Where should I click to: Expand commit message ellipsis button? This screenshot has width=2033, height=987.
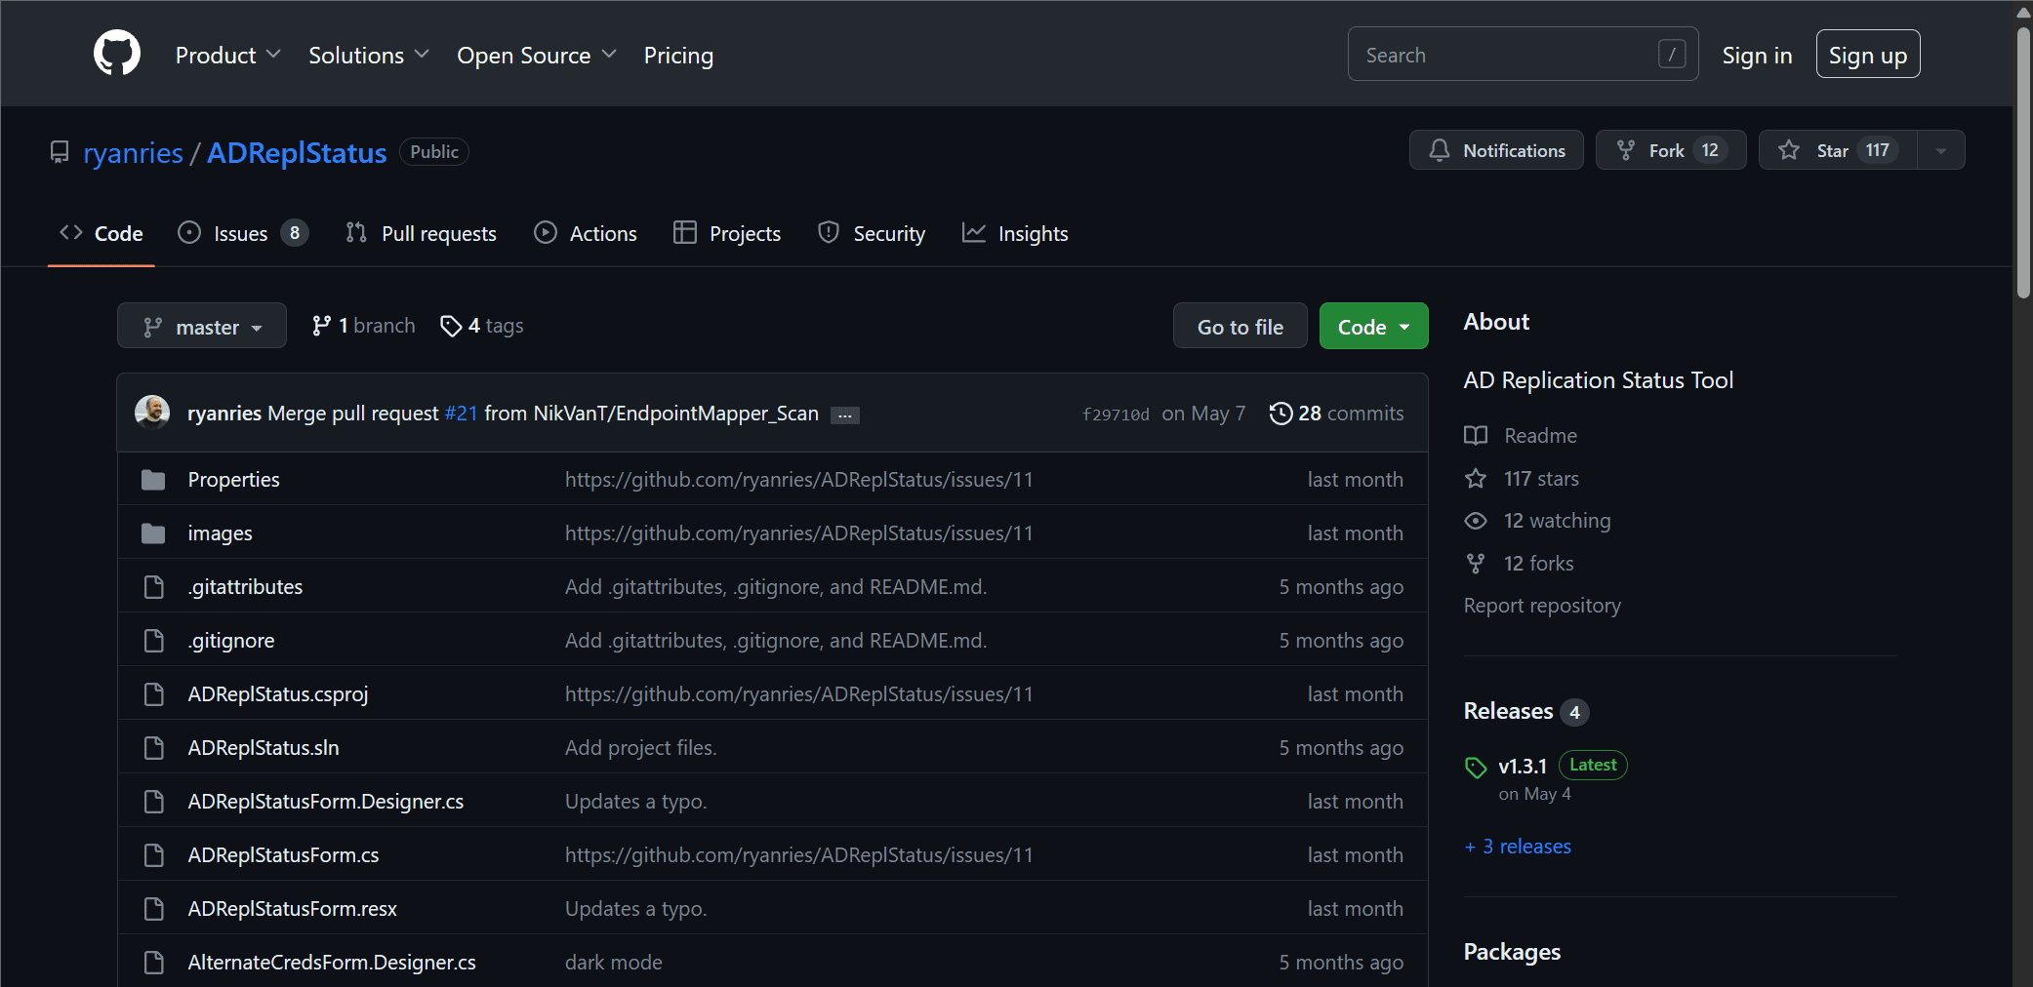tap(844, 415)
